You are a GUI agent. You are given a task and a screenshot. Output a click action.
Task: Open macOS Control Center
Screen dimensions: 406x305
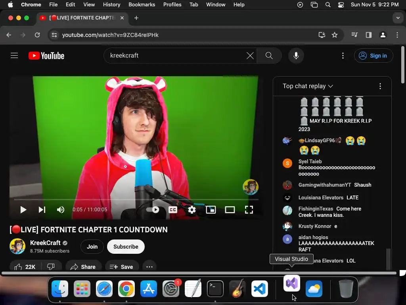(x=341, y=4)
